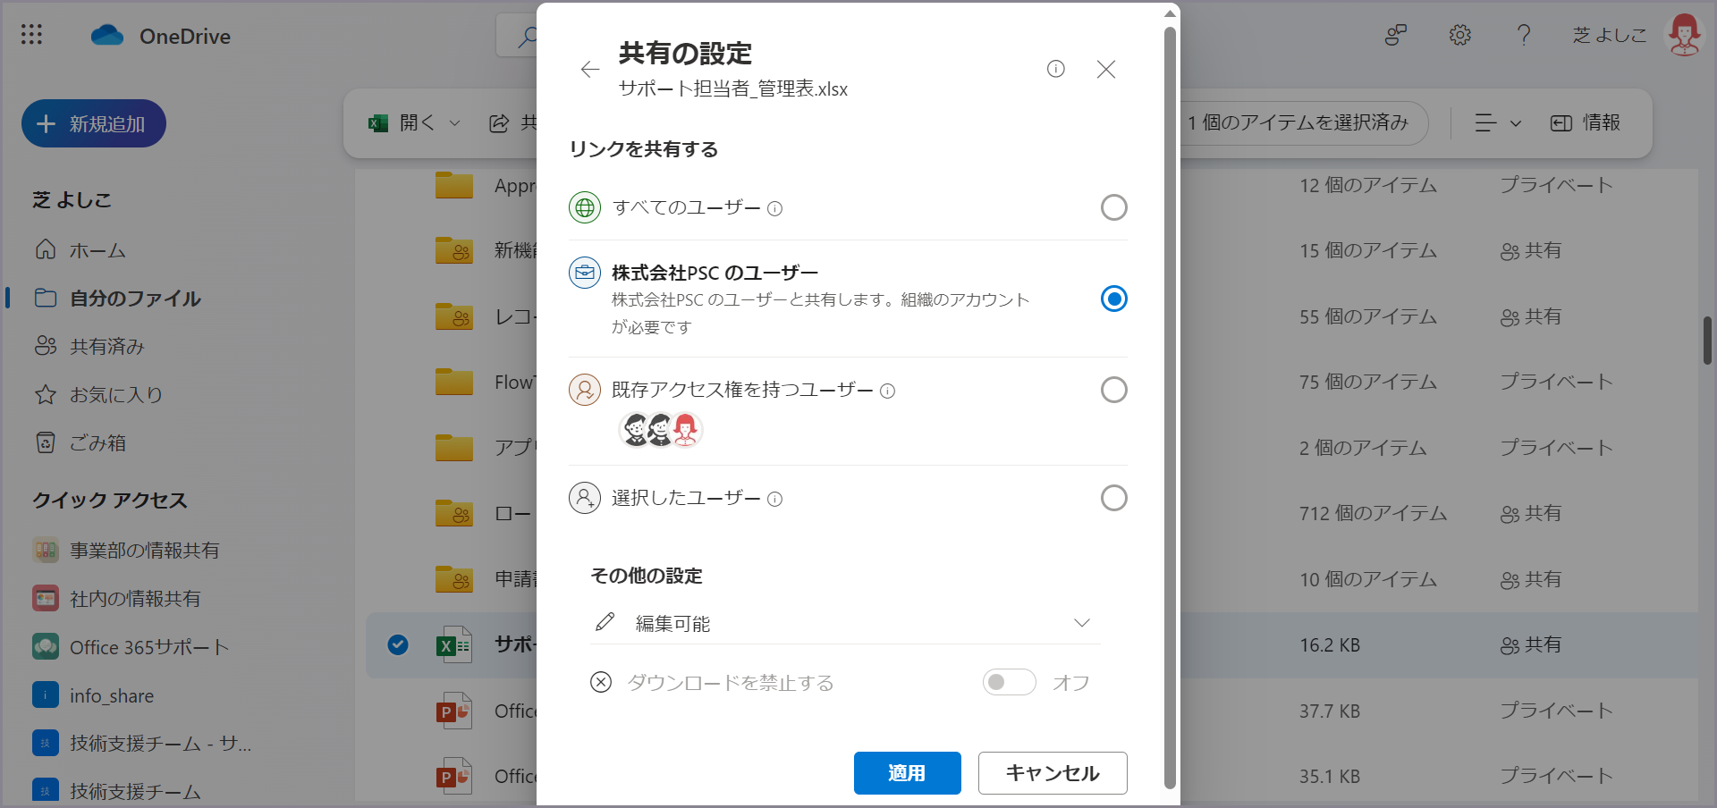Image resolution: width=1717 pixels, height=808 pixels.
Task: Click 共有 status in 55 個のアイテム row
Action: [1531, 316]
